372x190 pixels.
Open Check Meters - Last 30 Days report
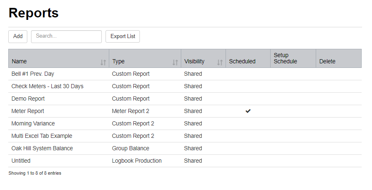click(47, 86)
